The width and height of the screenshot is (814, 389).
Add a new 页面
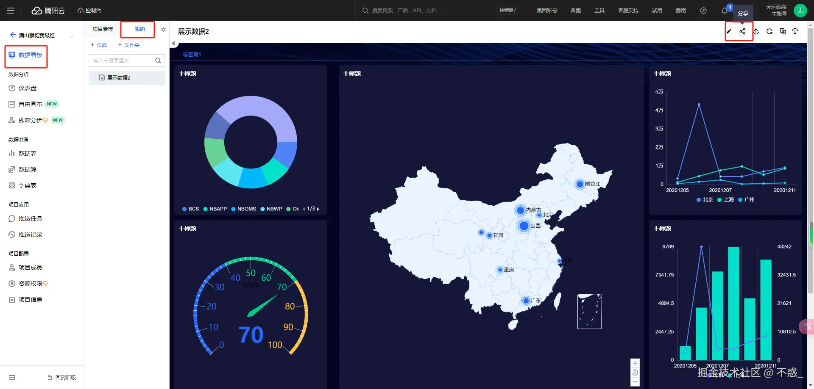click(98, 45)
